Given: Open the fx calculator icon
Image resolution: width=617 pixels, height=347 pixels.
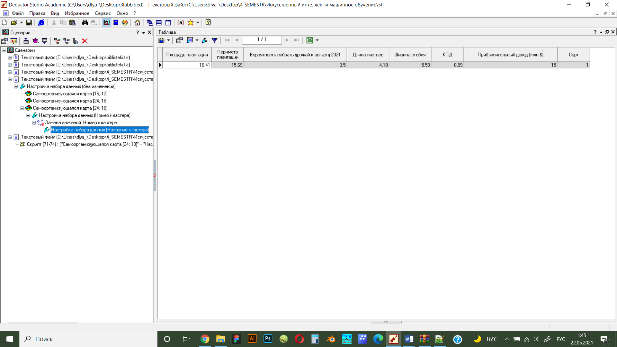Looking at the screenshot, I should (x=204, y=40).
